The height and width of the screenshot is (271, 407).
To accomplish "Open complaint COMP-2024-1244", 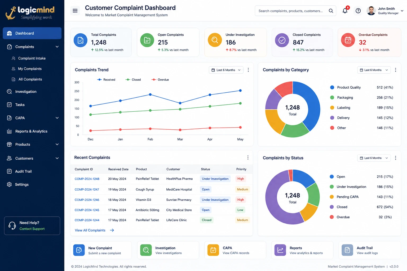I will pos(87,220).
